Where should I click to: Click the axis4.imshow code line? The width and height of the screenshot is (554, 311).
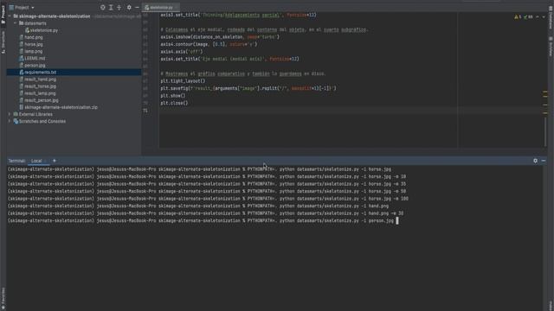coord(220,37)
